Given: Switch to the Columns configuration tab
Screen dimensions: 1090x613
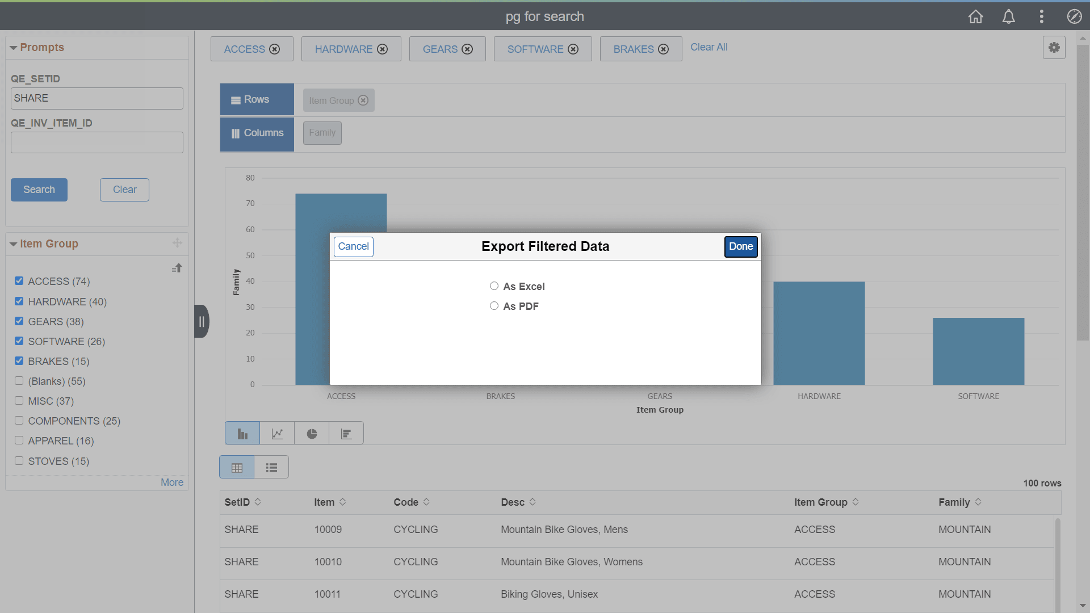Looking at the screenshot, I should (257, 133).
